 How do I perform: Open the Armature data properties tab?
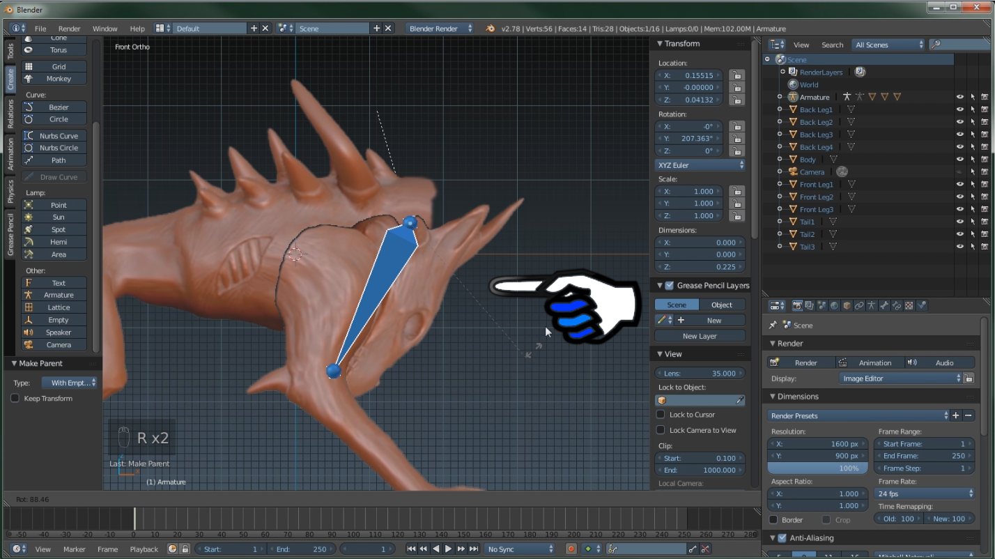click(x=872, y=305)
